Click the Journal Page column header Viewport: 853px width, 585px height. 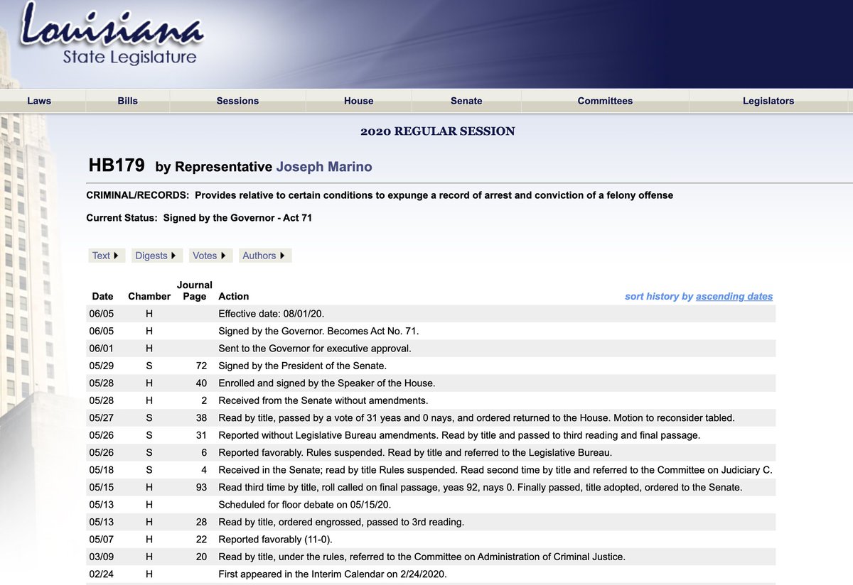tap(195, 290)
